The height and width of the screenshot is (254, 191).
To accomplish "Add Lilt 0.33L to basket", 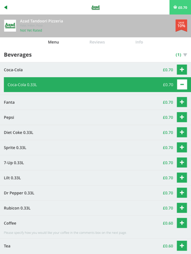I will click(x=182, y=178).
